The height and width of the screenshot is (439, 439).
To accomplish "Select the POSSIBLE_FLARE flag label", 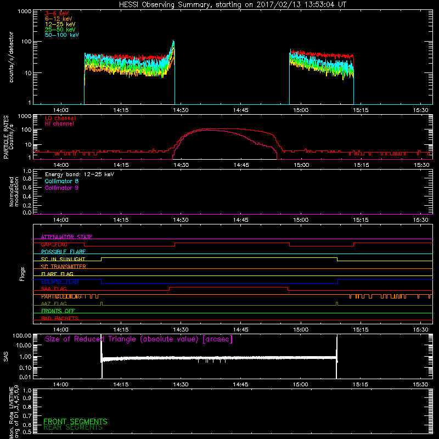I will (x=63, y=252).
